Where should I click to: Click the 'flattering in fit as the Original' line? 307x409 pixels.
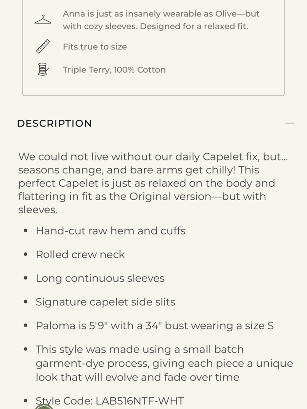[142, 196]
